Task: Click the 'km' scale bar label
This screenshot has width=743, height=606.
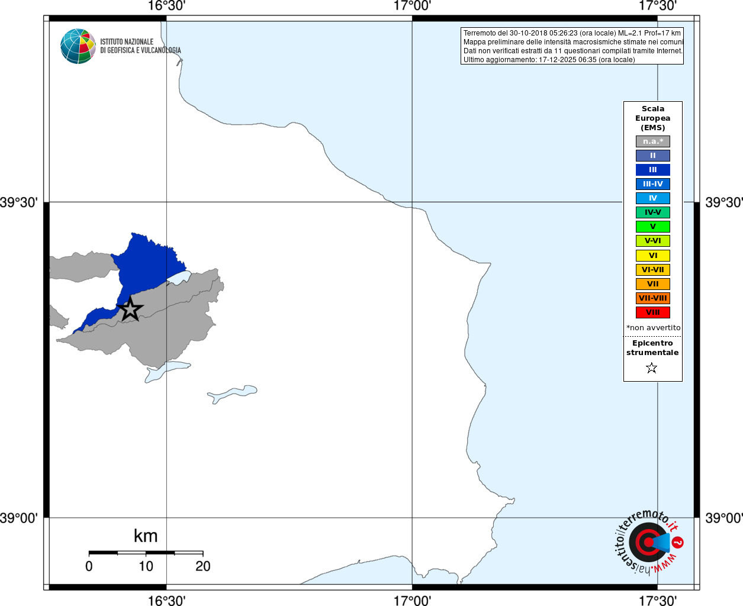Action: (x=146, y=536)
